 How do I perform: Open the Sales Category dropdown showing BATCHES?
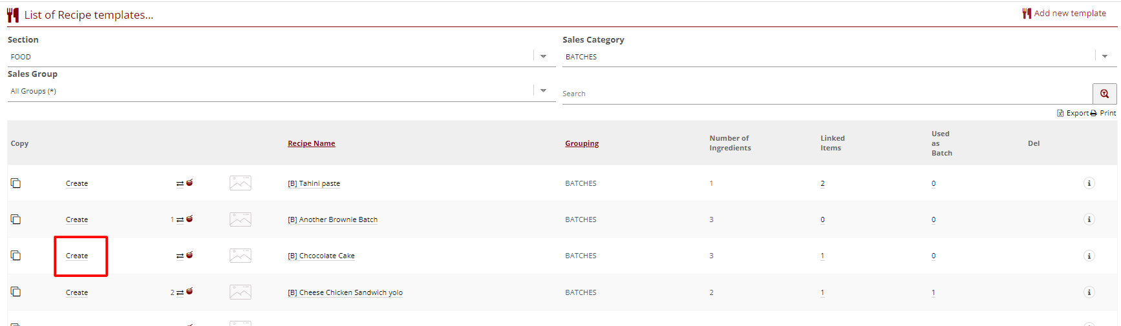coord(1104,57)
